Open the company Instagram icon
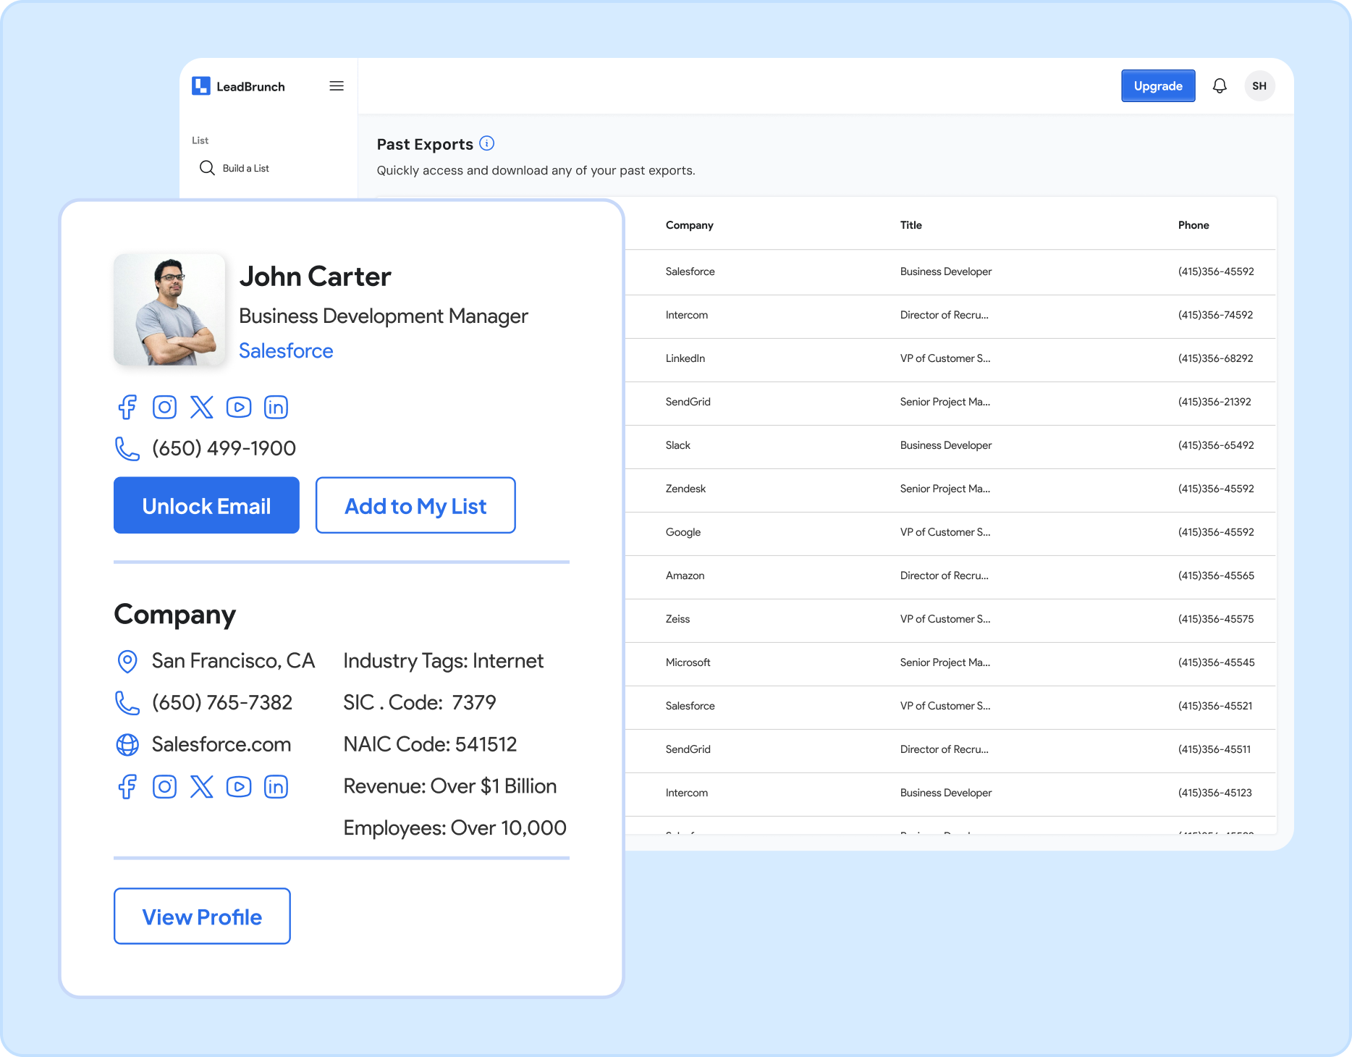Screen dimensions: 1352x1057 click(164, 786)
